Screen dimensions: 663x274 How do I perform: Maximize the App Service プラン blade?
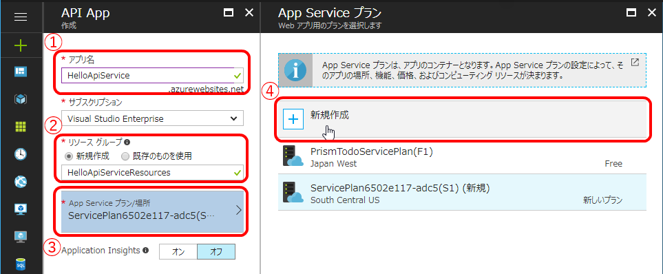coord(631,12)
